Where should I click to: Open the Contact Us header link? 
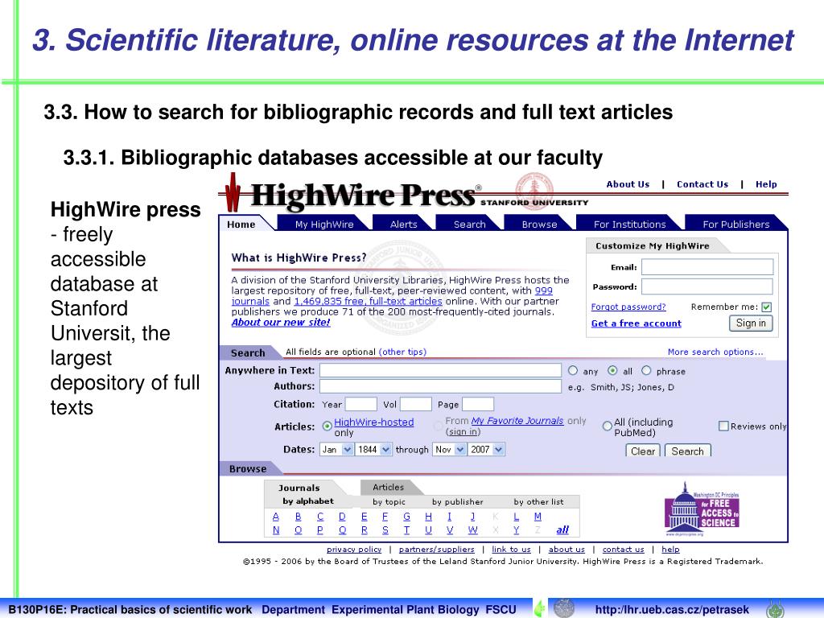[702, 184]
